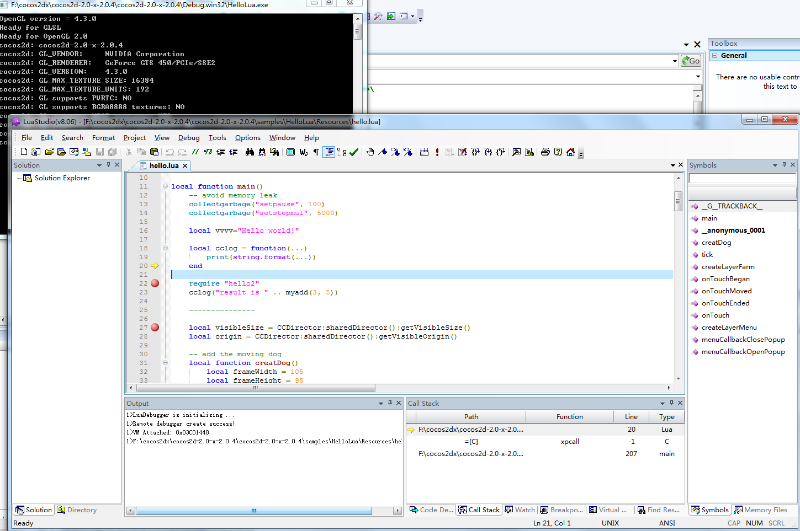Viewport: 800px width, 531px height.
Task: Remove the breakpoint on line 22
Action: pyautogui.click(x=155, y=283)
